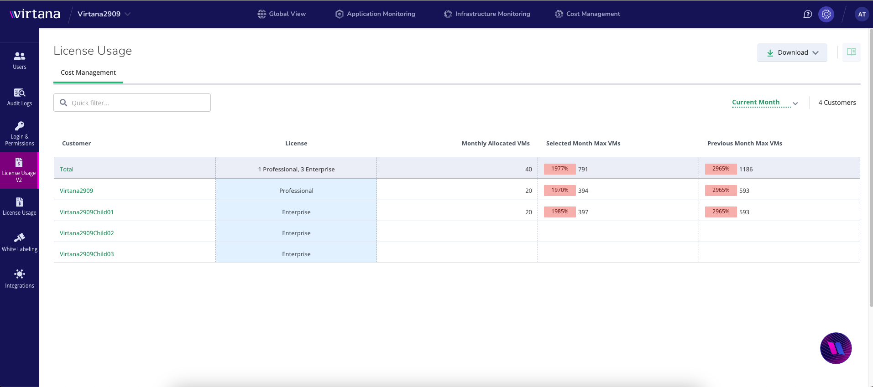Screen dimensions: 873x387
Task: Open the Download dropdown
Action: (x=792, y=52)
